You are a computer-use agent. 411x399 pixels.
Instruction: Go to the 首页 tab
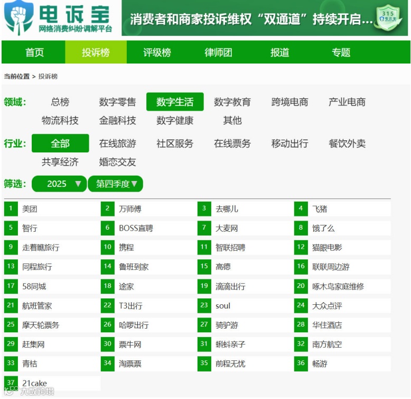pos(34,52)
